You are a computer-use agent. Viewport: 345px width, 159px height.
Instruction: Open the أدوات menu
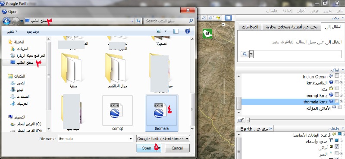click(301, 11)
